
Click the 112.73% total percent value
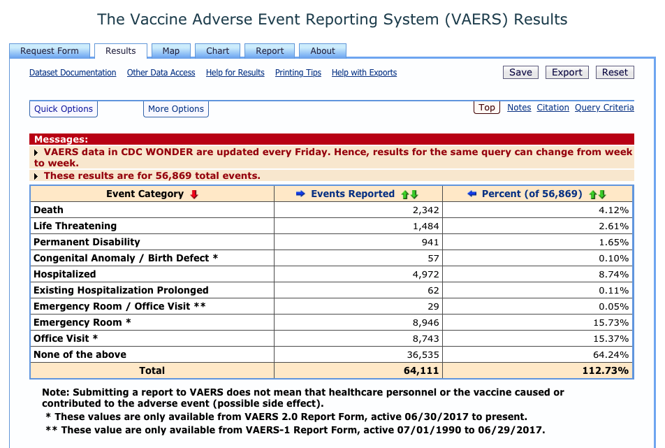(606, 371)
